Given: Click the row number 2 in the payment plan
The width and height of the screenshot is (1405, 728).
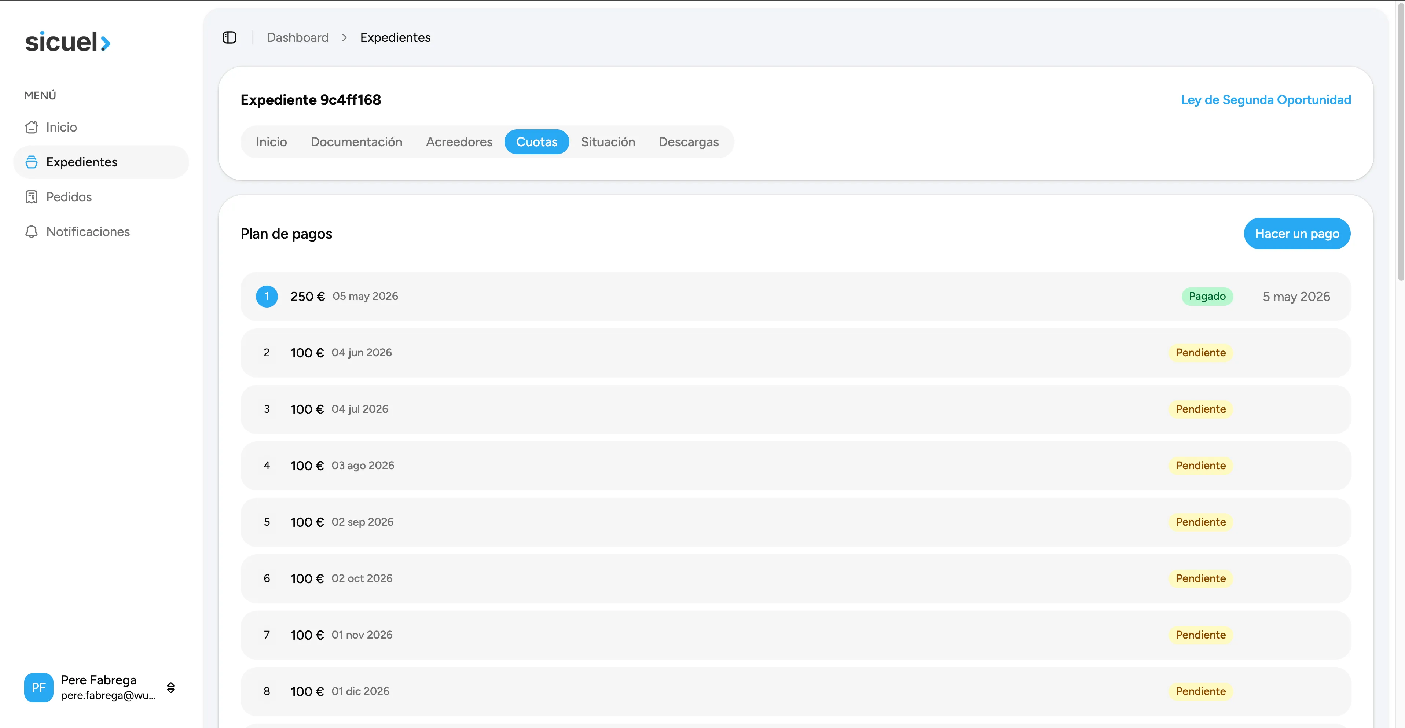Looking at the screenshot, I should click(267, 353).
